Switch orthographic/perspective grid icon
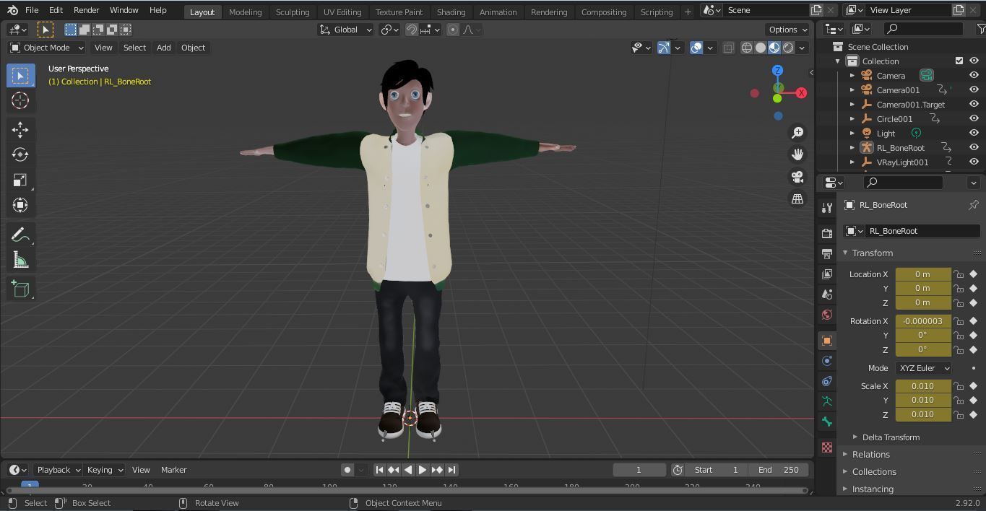 point(797,198)
